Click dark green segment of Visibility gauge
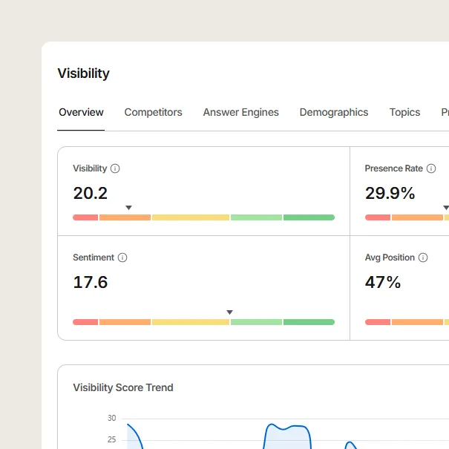The width and height of the screenshot is (449, 449). pyautogui.click(x=309, y=217)
